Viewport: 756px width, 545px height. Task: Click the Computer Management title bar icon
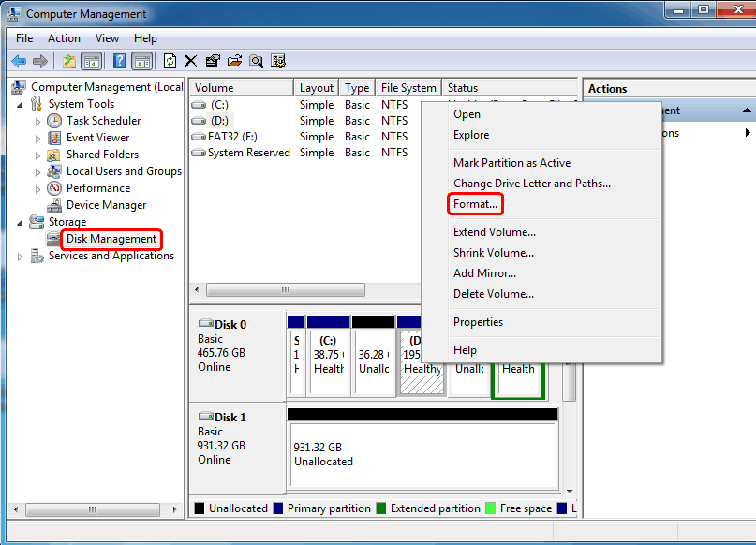click(13, 14)
